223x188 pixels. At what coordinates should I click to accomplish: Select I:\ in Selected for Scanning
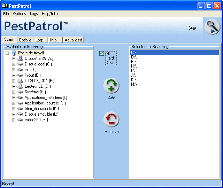click(175, 70)
